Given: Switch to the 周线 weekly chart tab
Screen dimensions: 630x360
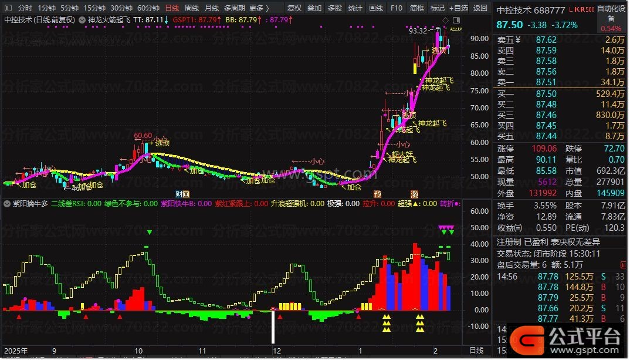Looking at the screenshot, I should coord(192,8).
